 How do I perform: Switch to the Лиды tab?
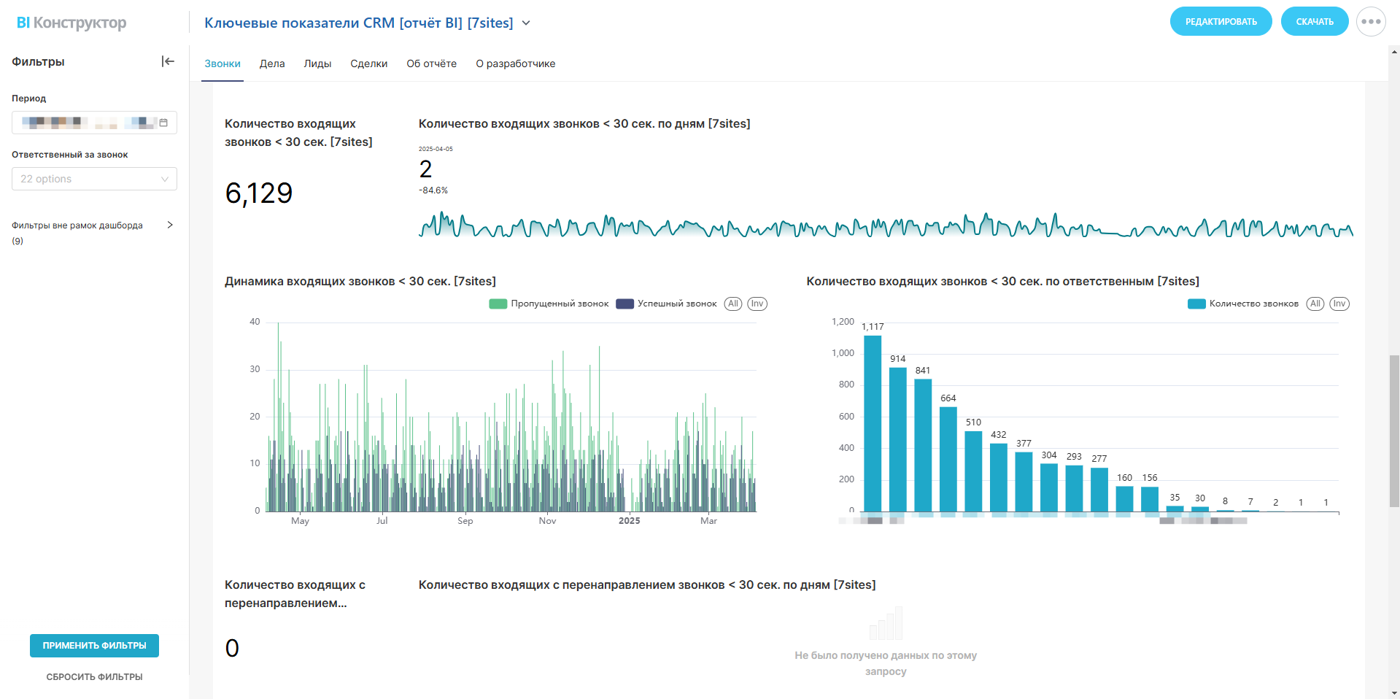click(x=317, y=63)
